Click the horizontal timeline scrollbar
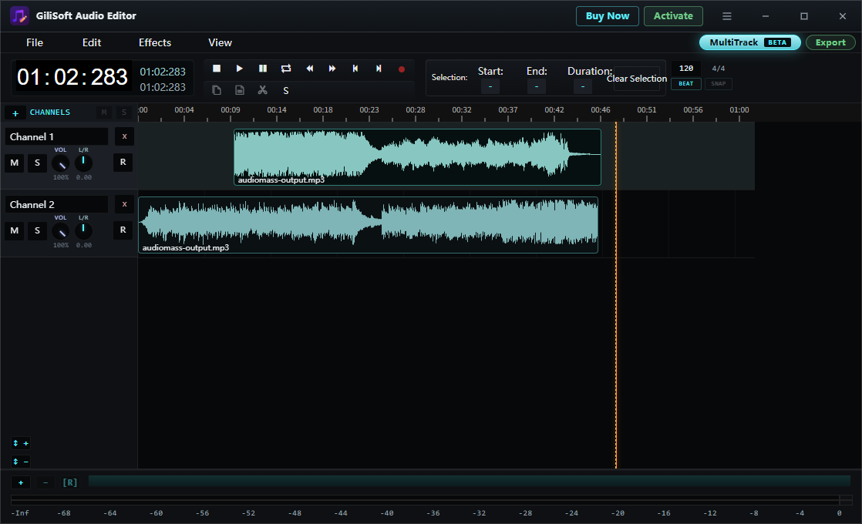 [470, 481]
